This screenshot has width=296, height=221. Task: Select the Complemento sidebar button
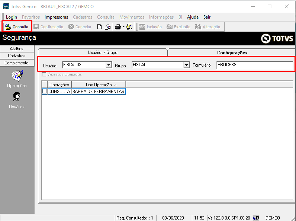17,63
